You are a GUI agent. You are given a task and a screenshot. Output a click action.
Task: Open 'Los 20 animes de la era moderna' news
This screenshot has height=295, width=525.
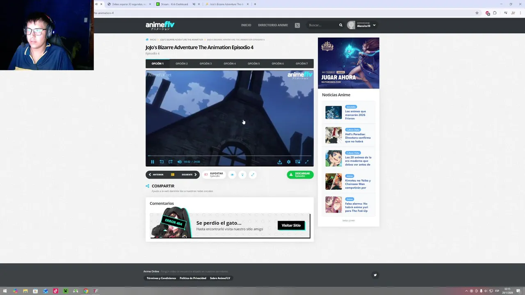click(358, 161)
